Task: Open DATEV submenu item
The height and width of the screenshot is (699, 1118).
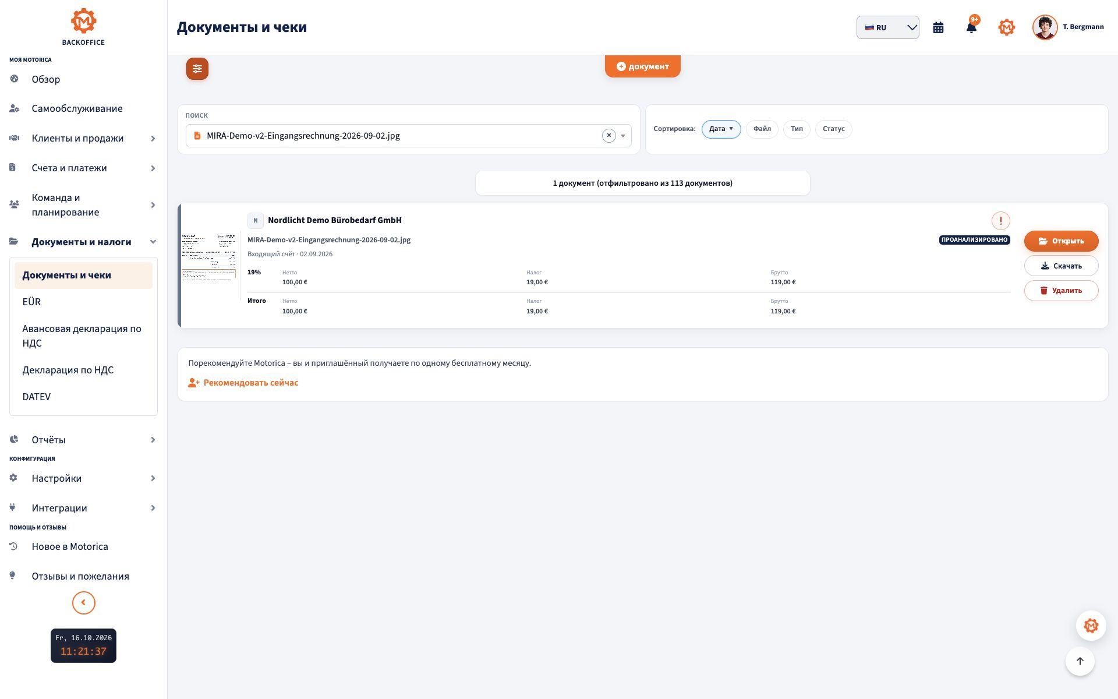Action: click(x=83, y=397)
